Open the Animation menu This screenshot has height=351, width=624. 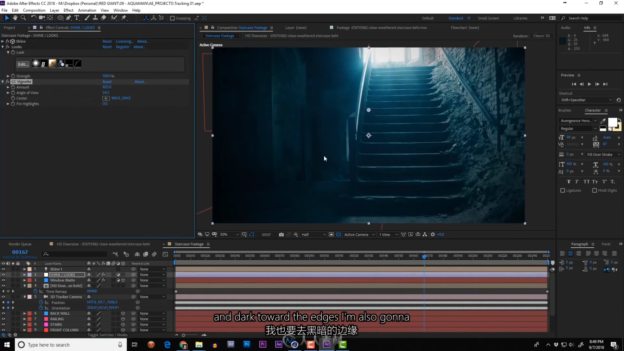tap(87, 10)
